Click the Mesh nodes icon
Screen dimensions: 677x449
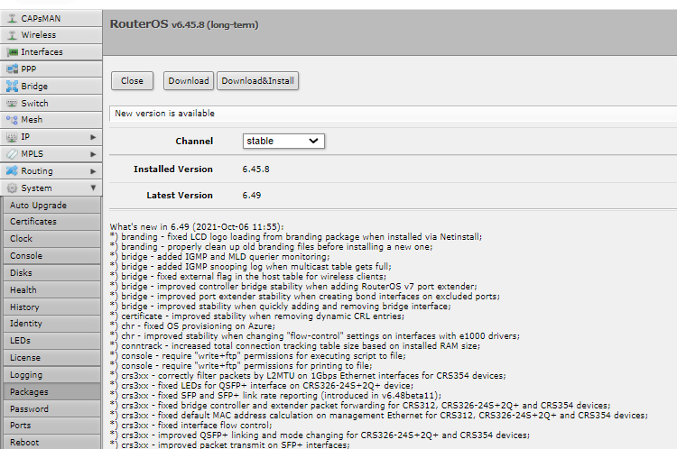[12, 120]
